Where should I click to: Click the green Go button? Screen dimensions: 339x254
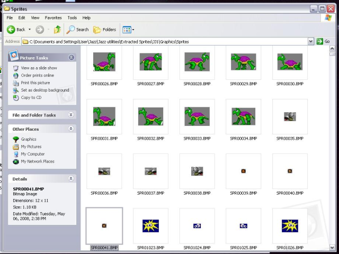coord(323,41)
